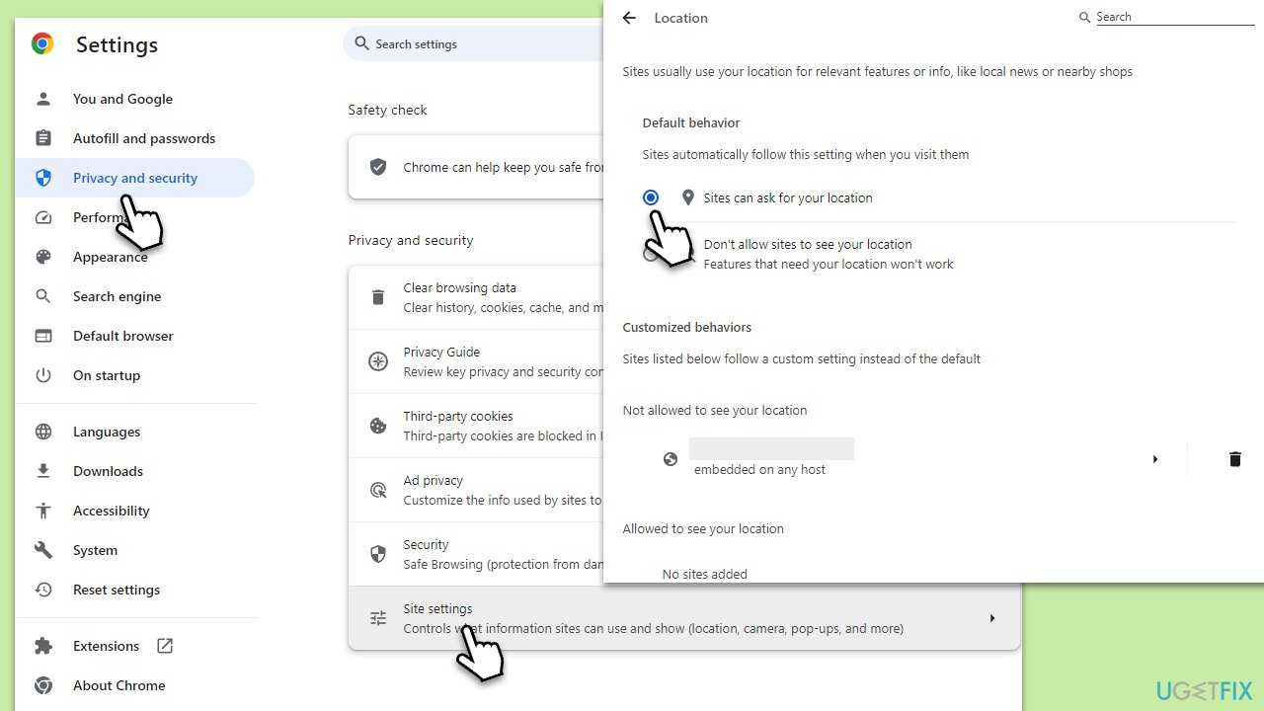Click the Languages globe icon

42,432
